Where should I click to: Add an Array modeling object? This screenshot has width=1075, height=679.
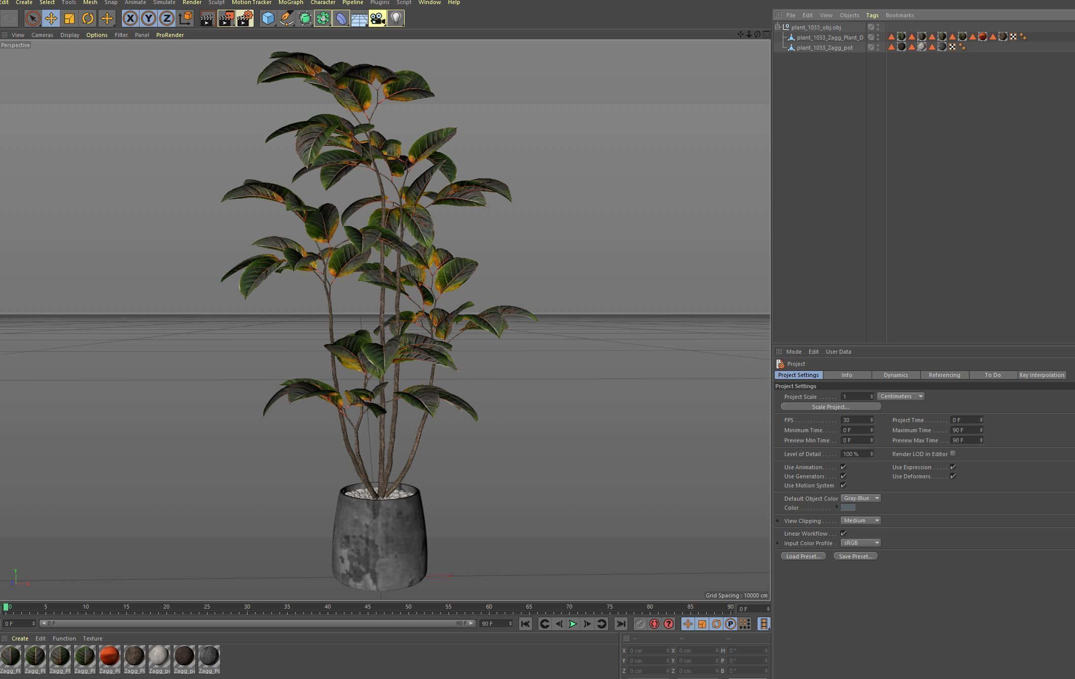323,19
